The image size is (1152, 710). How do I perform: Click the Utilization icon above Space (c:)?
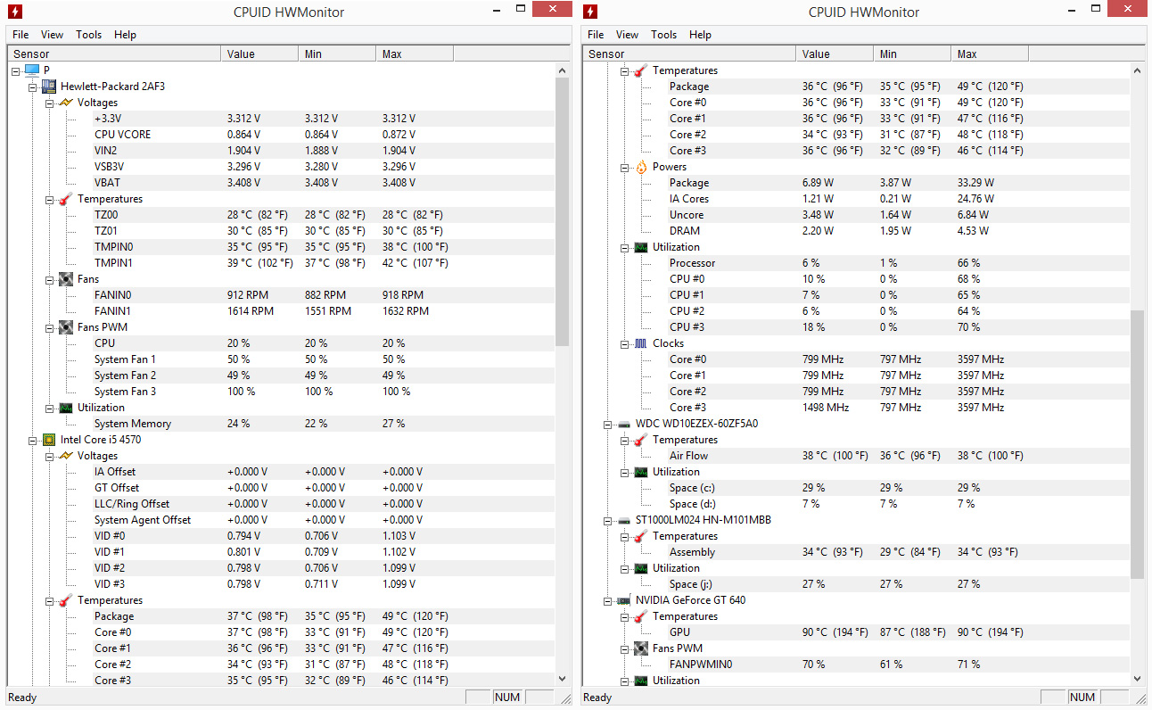click(641, 471)
